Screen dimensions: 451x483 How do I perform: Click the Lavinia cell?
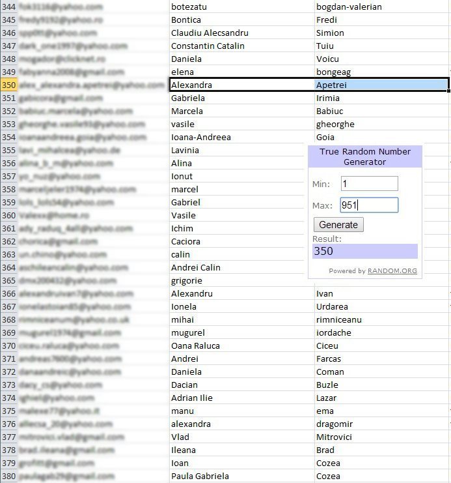coord(242,151)
